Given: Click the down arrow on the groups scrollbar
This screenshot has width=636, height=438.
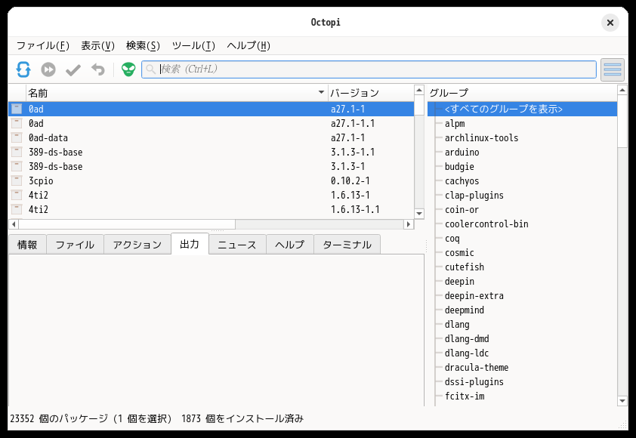Looking at the screenshot, I should (x=622, y=400).
